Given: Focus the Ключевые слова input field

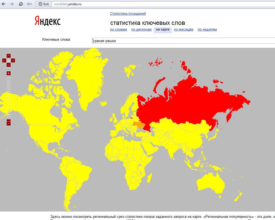Looking at the screenshot, I should [184, 41].
